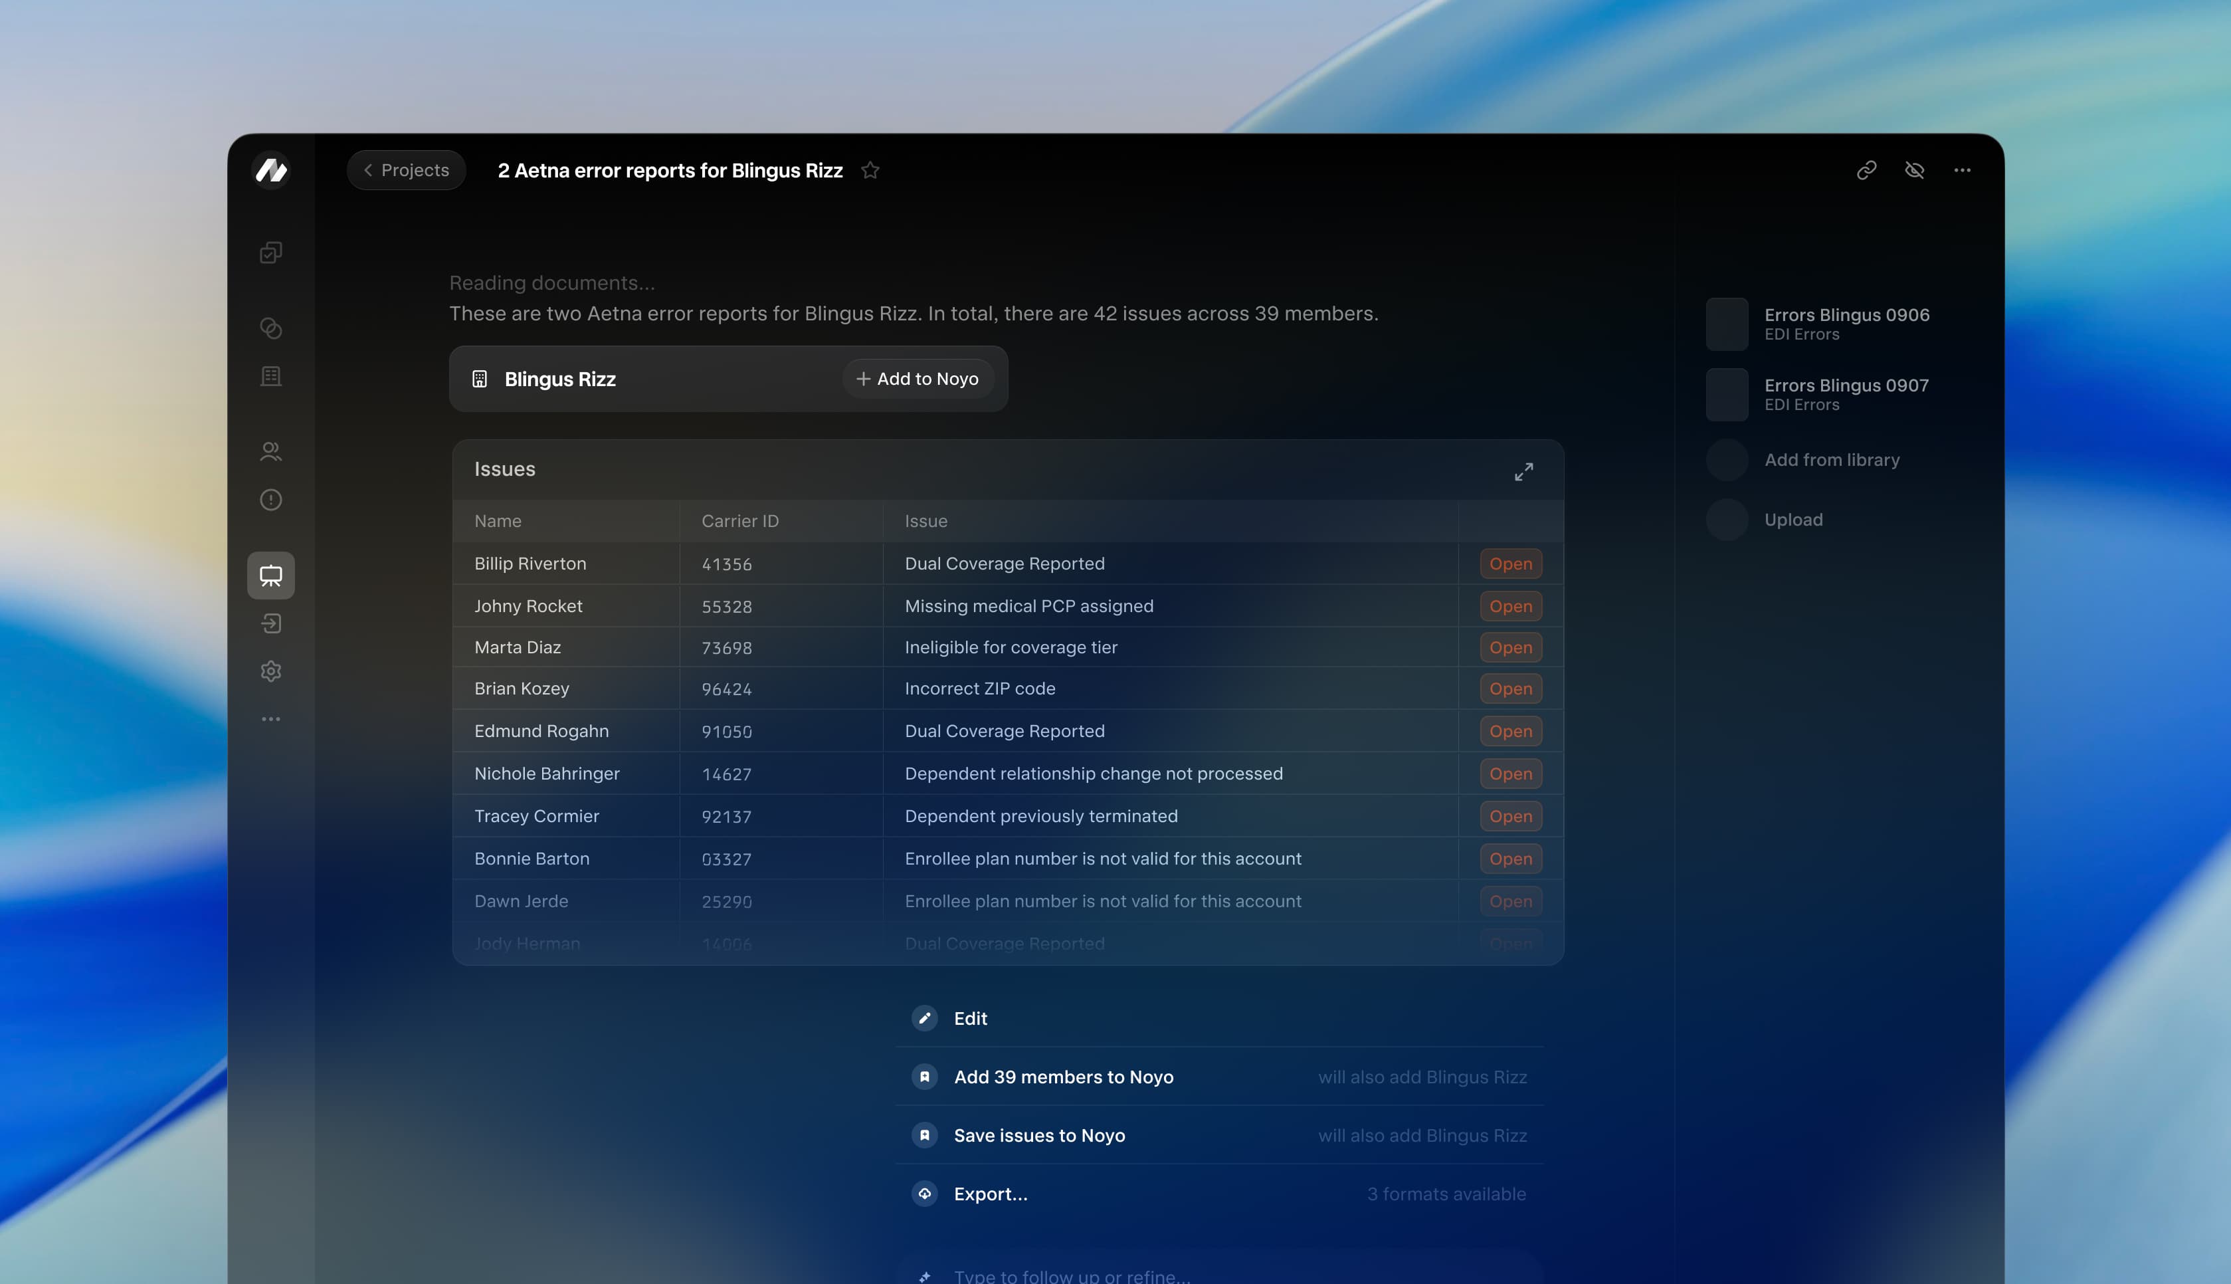Choose Save issues to Noyo
Screen dimensions: 2231x1284
pos(1220,1135)
